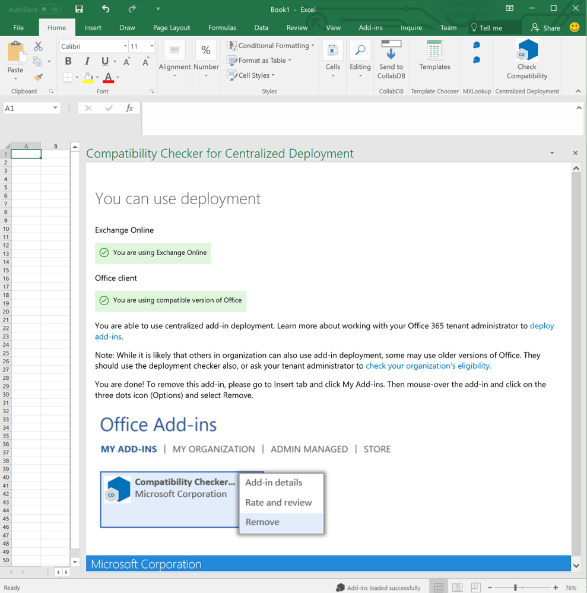Click Send to CollabDB
The width and height of the screenshot is (587, 593).
pos(391,59)
